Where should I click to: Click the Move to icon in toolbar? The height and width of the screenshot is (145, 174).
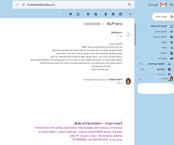(78, 14)
